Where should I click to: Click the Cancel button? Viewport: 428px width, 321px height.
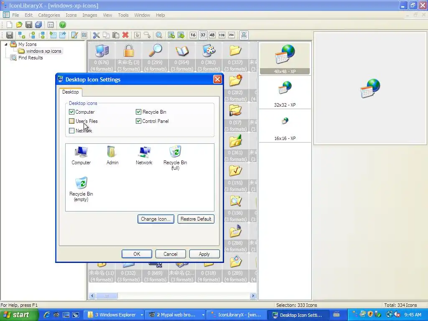pos(171,254)
